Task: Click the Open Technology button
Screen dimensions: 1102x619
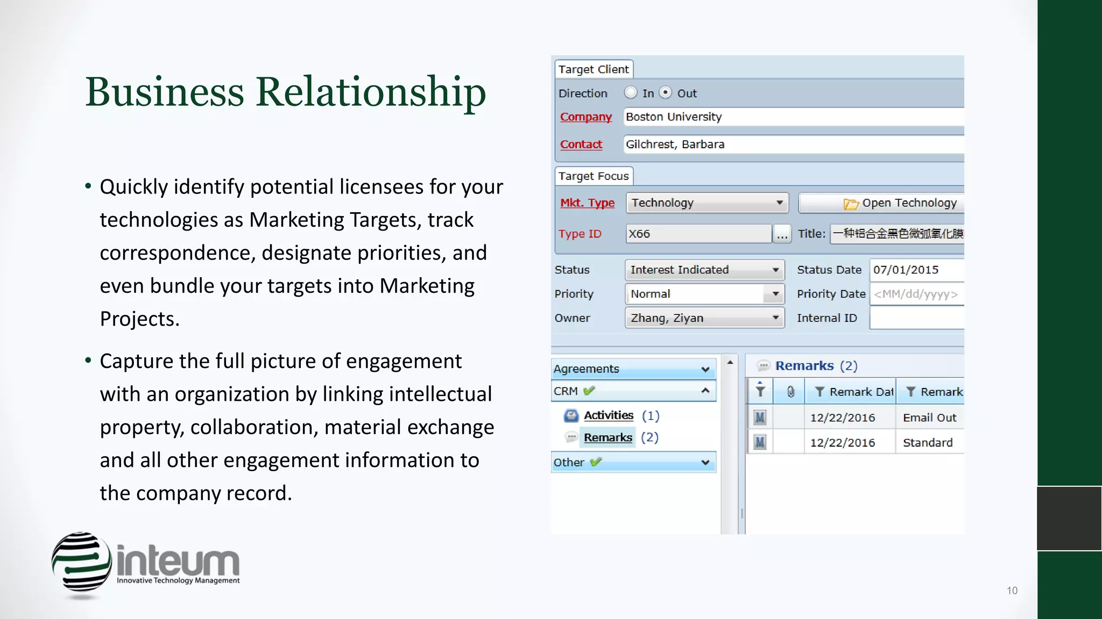Action: 881,203
